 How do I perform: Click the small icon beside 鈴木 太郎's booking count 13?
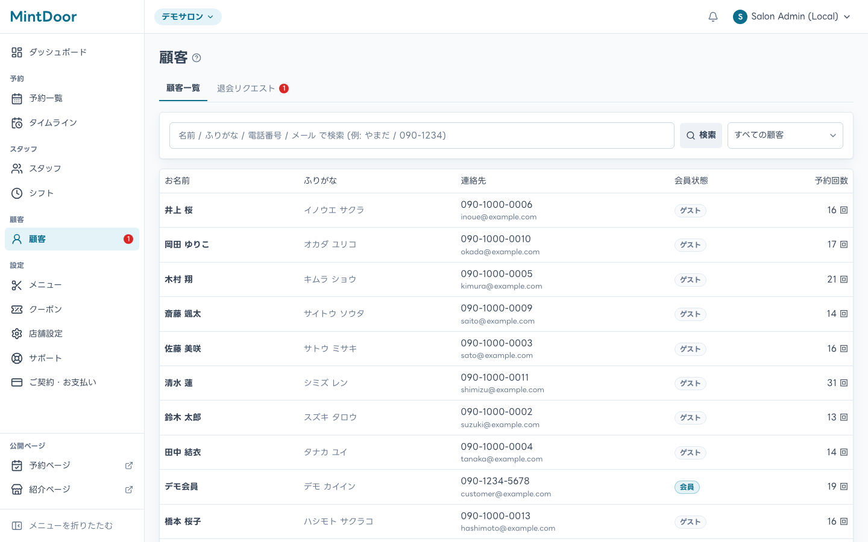click(844, 417)
